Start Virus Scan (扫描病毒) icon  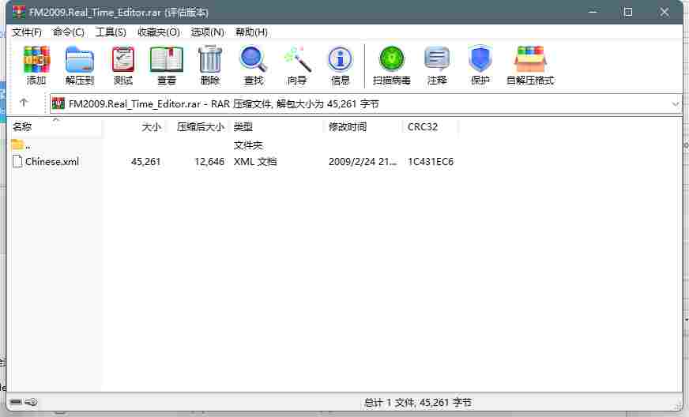click(x=392, y=58)
